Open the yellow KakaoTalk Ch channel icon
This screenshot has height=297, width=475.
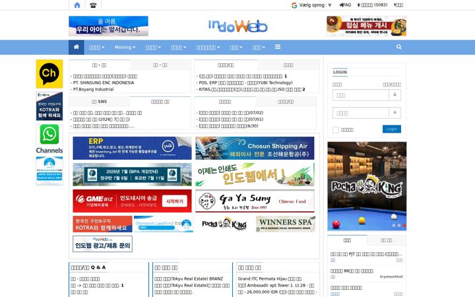point(49,74)
